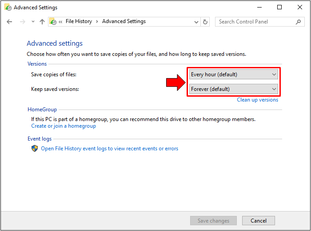Open File History event logs link
Image resolution: width=311 pixels, height=231 pixels.
point(109,149)
